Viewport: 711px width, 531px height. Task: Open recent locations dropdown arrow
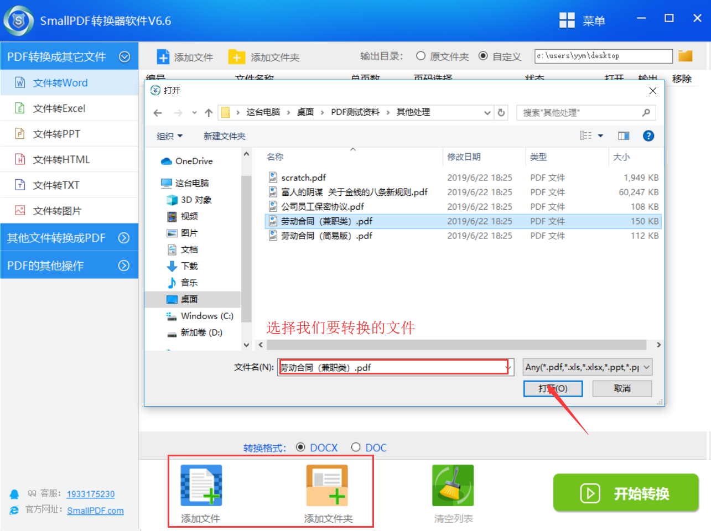tap(194, 113)
